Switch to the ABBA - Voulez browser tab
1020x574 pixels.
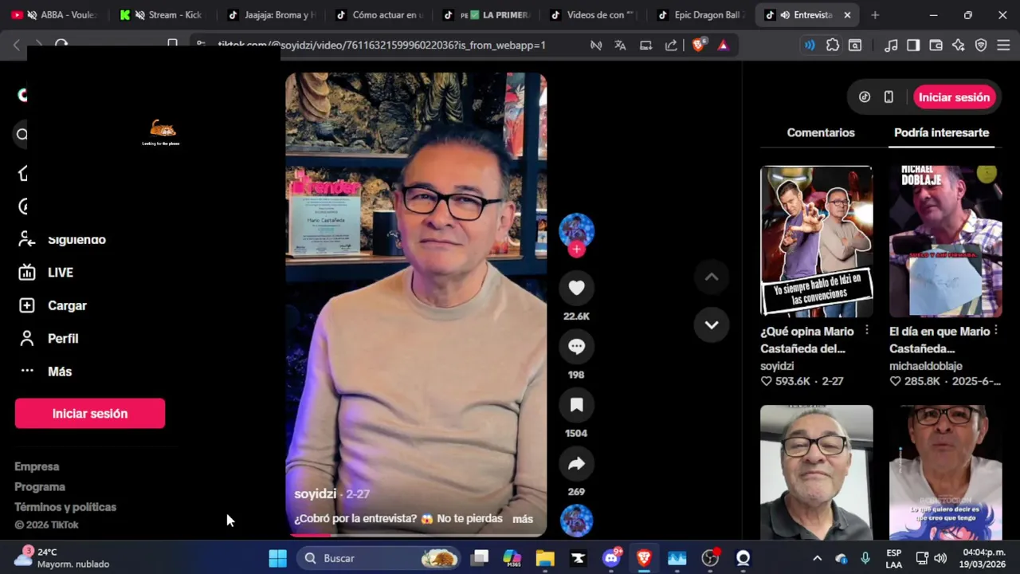54,15
